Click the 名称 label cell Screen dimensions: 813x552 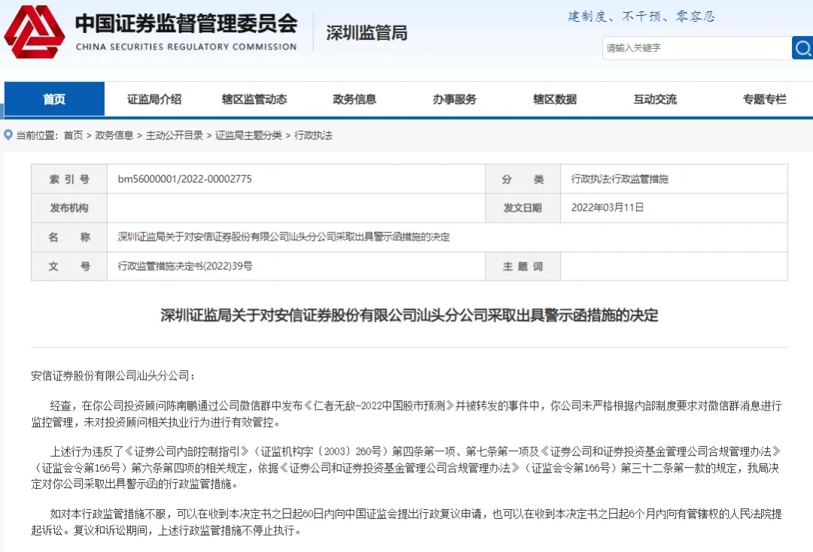click(69, 237)
